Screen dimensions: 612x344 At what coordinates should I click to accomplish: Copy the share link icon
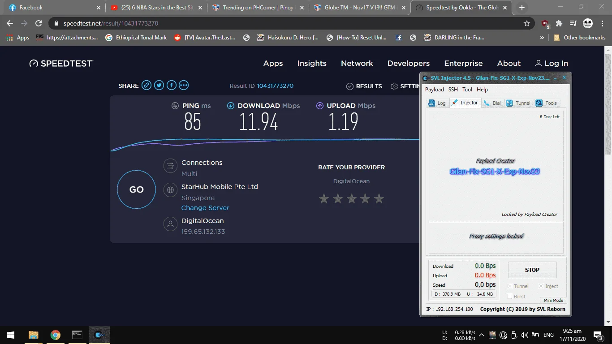point(147,86)
